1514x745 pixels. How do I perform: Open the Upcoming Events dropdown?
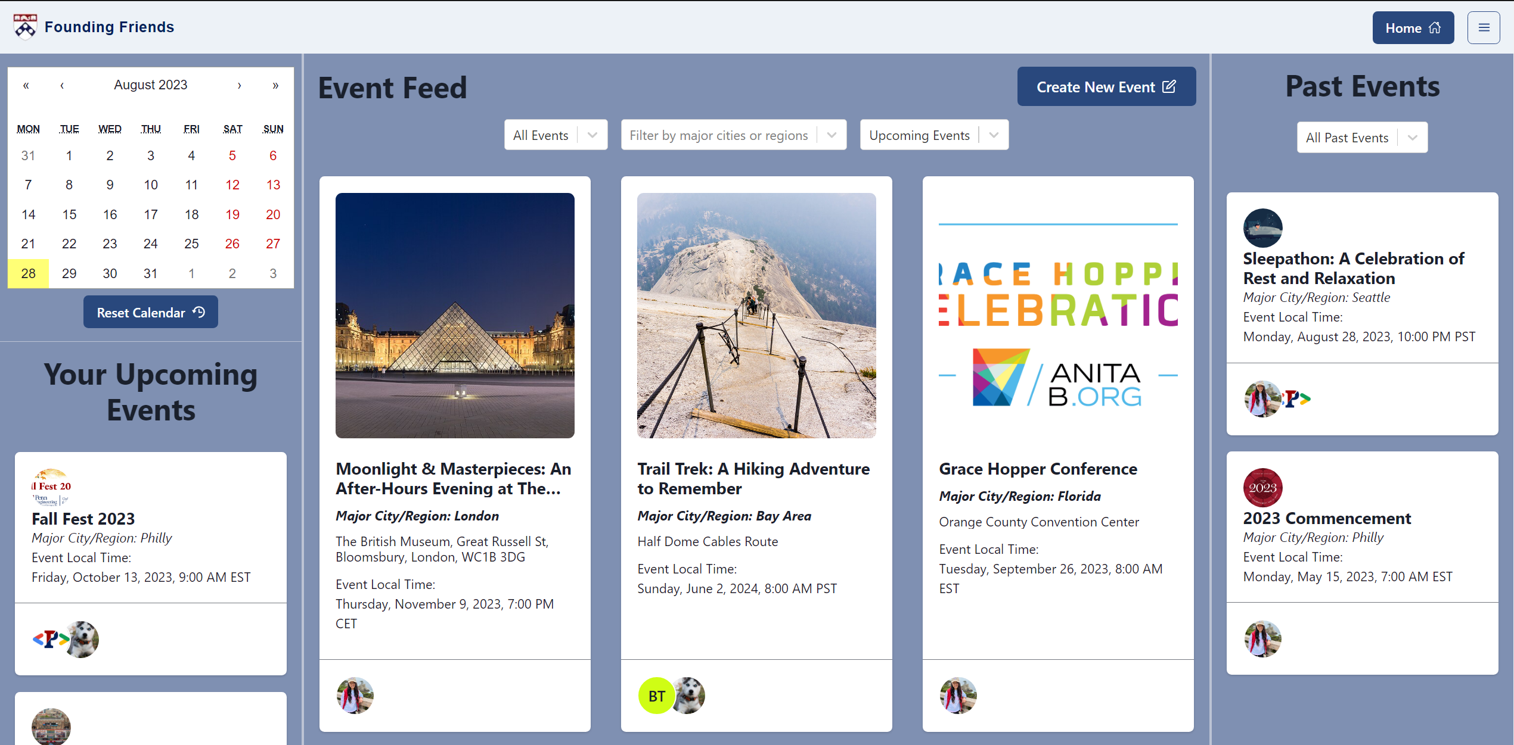pos(933,135)
